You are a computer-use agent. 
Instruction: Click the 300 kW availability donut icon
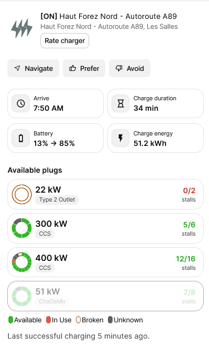coord(21,228)
